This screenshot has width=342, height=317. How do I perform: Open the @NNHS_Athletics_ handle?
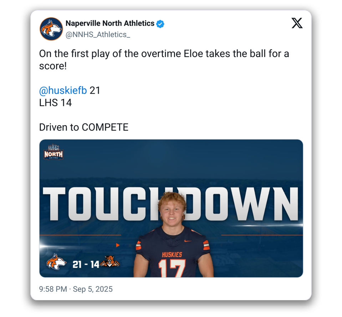click(x=98, y=35)
